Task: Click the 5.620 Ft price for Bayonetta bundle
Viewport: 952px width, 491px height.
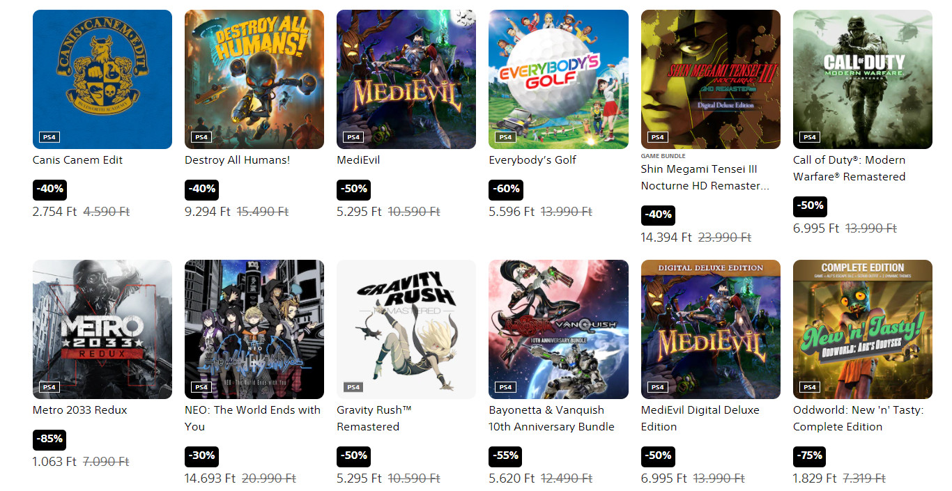Action: click(x=512, y=478)
